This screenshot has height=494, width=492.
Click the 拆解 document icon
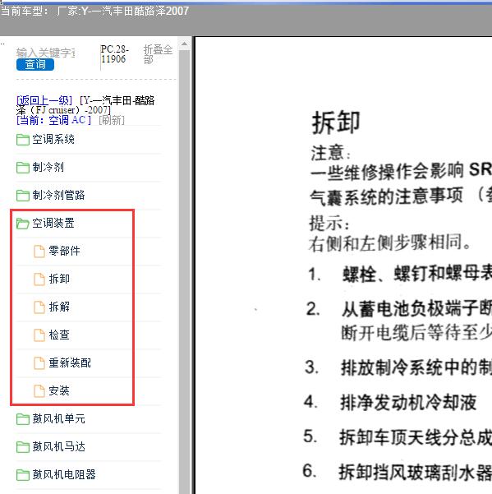39,307
